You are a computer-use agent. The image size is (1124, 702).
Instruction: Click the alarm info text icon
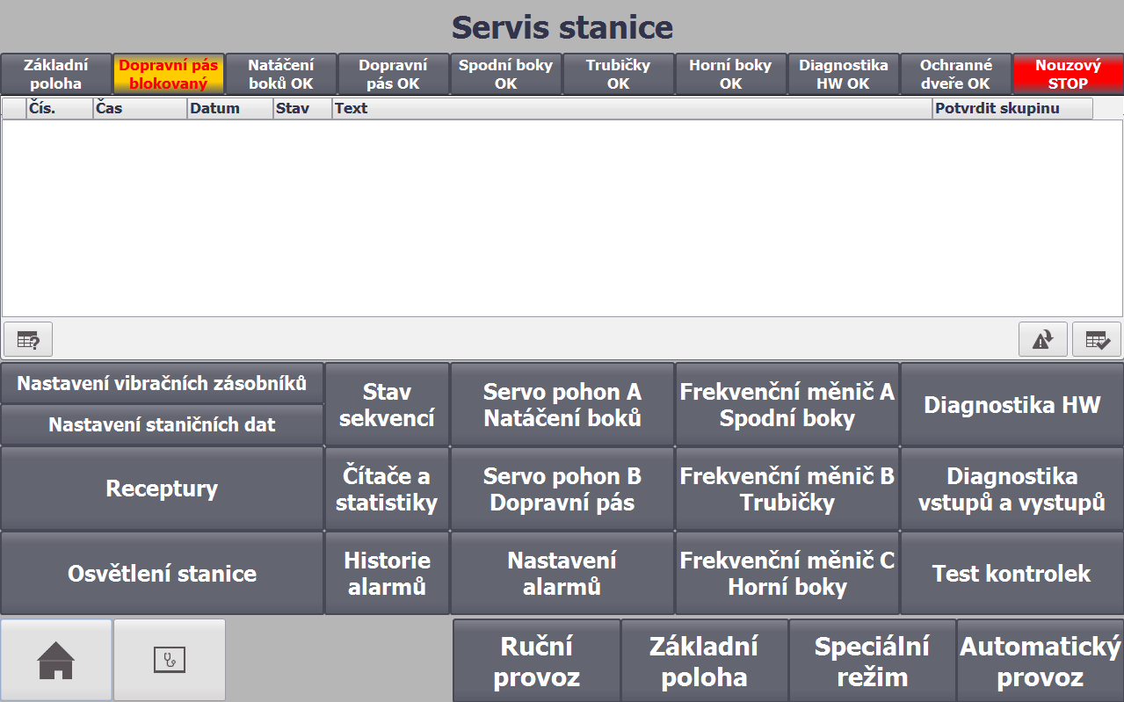[28, 339]
